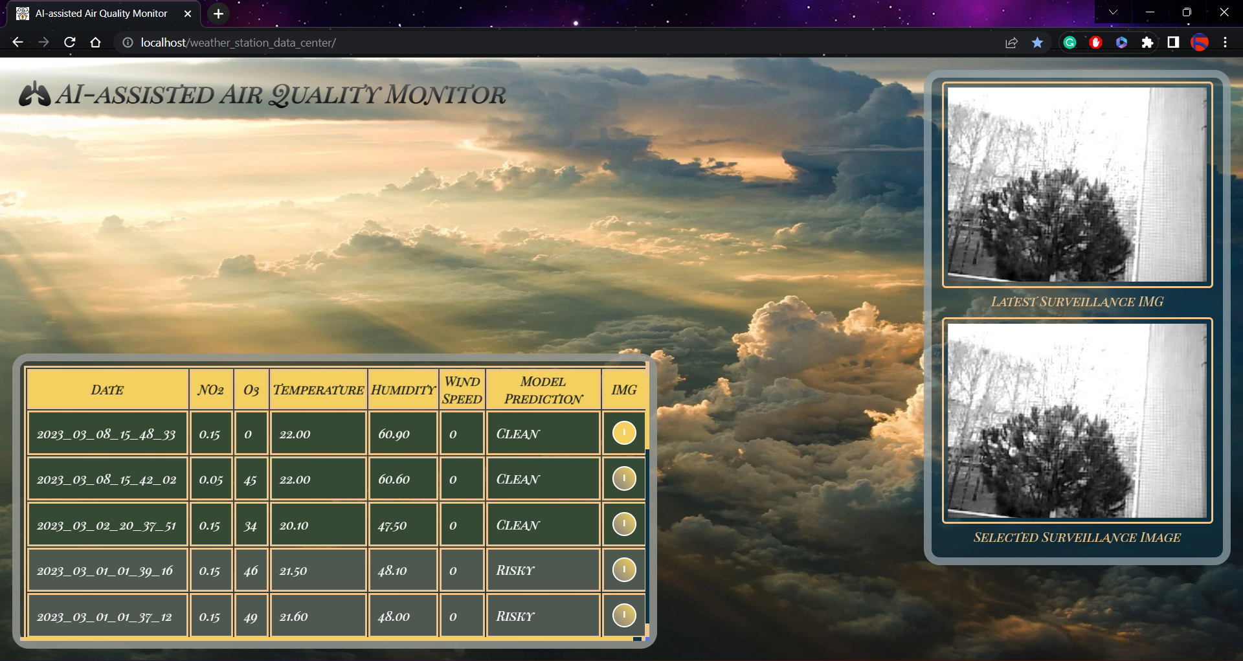
Task: Click the lungs logo beside the page title
Action: (34, 95)
